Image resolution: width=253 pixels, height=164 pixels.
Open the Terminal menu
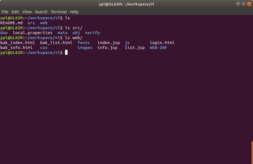pyautogui.click(x=59, y=12)
